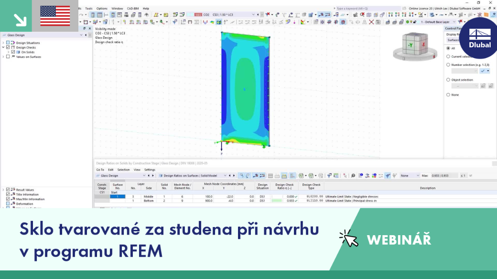The width and height of the screenshot is (497, 279).
Task: Click the magnifier search icon in results toolbar
Action: (353, 176)
